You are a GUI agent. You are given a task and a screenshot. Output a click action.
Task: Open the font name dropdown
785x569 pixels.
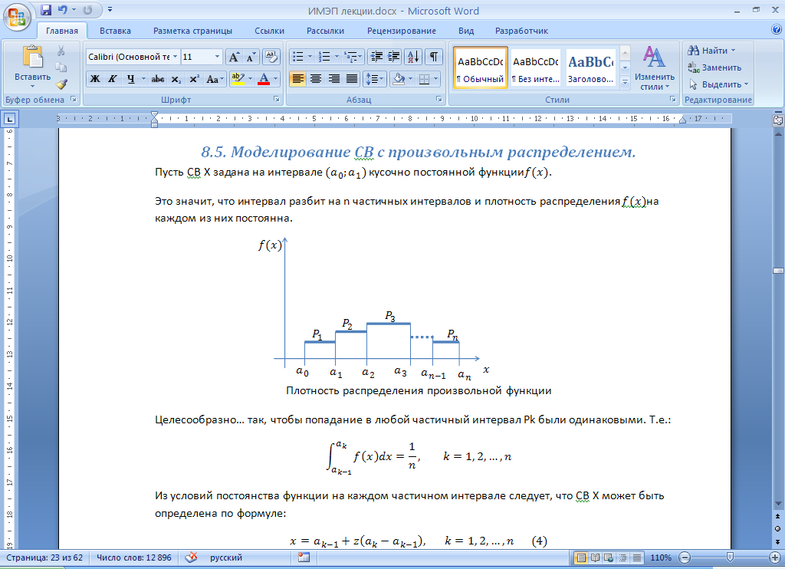point(175,57)
